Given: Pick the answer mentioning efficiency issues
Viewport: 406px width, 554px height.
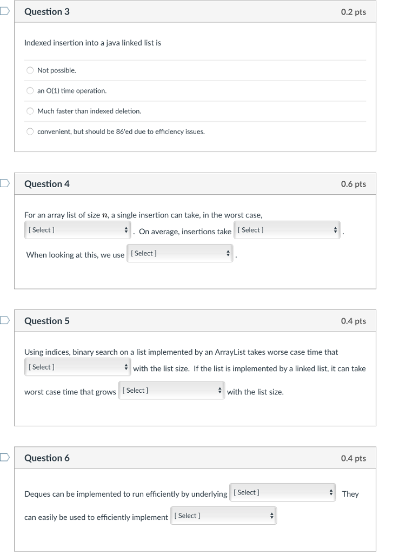Looking at the screenshot, I should click(x=30, y=131).
